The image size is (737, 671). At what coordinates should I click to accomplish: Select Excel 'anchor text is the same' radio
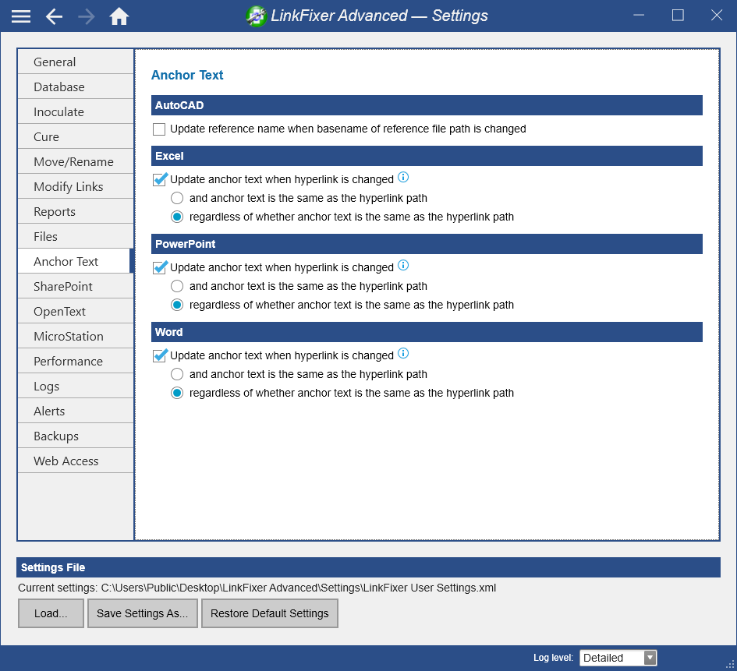[x=177, y=198]
